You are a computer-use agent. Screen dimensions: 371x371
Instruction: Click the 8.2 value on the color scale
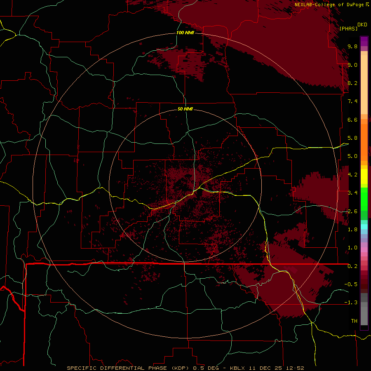[x=352, y=83]
